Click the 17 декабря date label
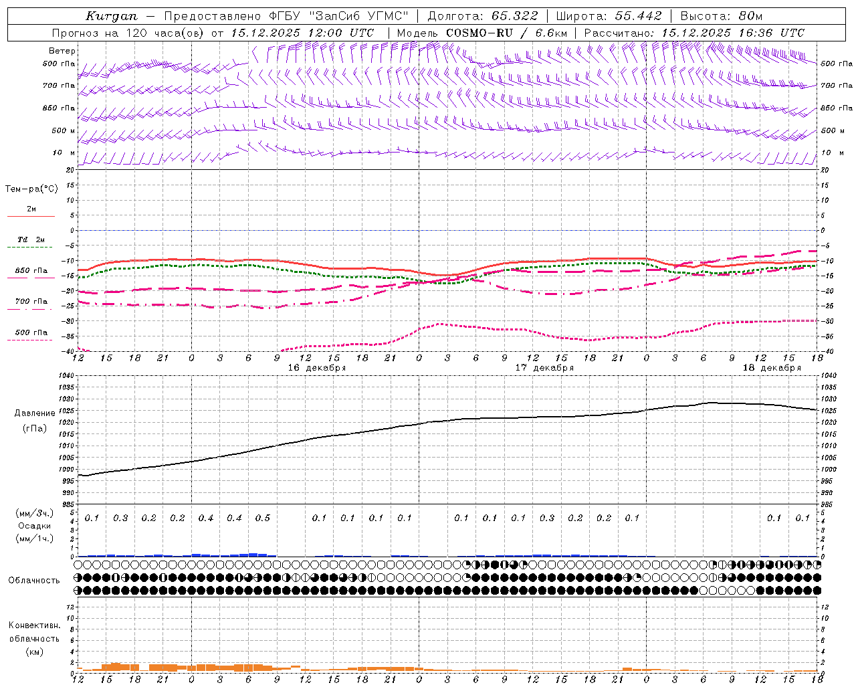Image resolution: width=856 pixels, height=685 pixels. [544, 368]
